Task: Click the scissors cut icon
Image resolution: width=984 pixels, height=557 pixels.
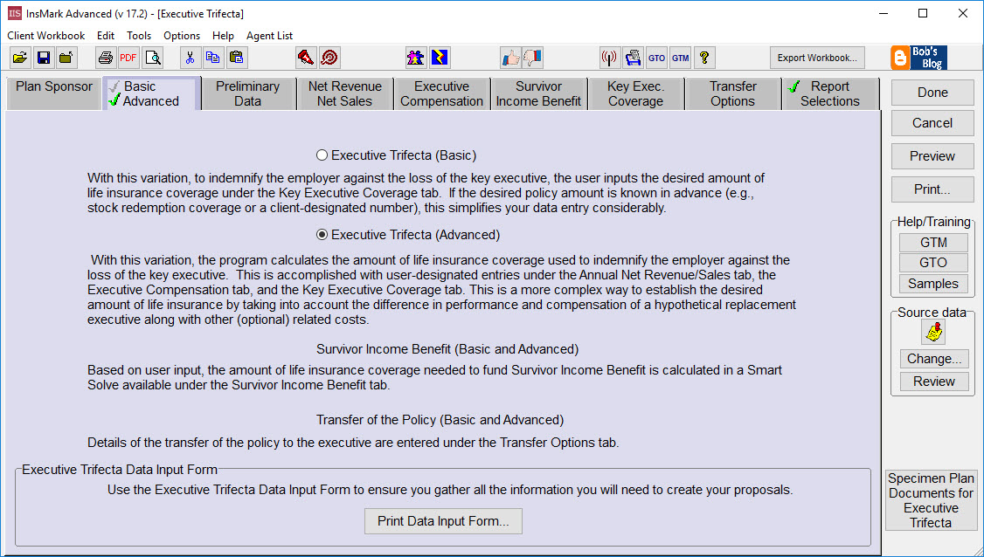Action: point(189,58)
